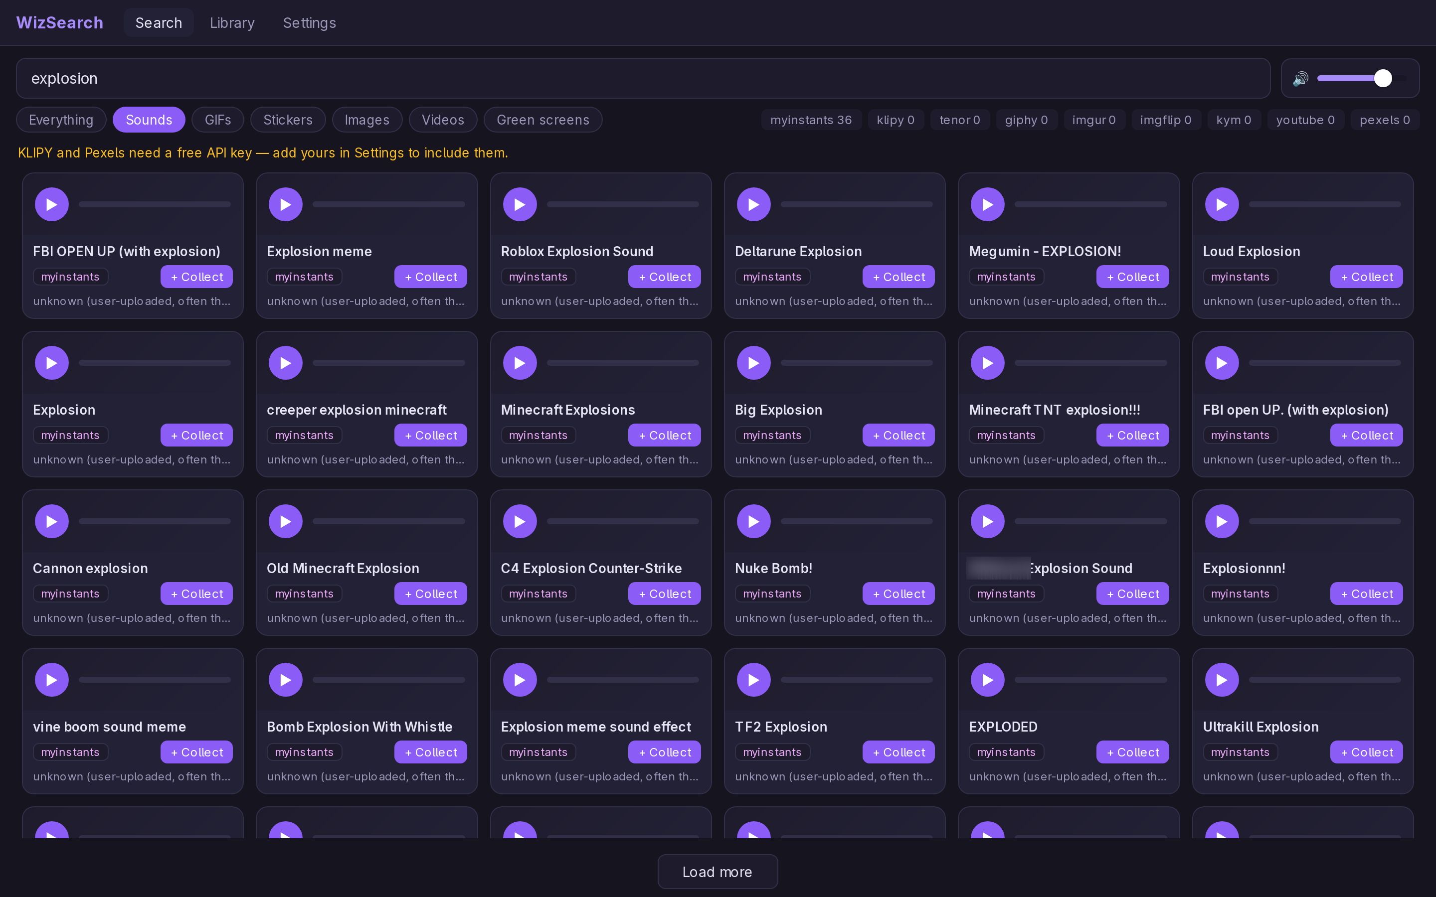
Task: Play the Minecraft TNT explosion!!! sound
Action: [x=987, y=362]
